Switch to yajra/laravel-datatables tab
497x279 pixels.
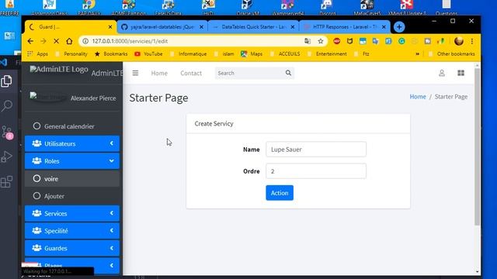pos(162,27)
